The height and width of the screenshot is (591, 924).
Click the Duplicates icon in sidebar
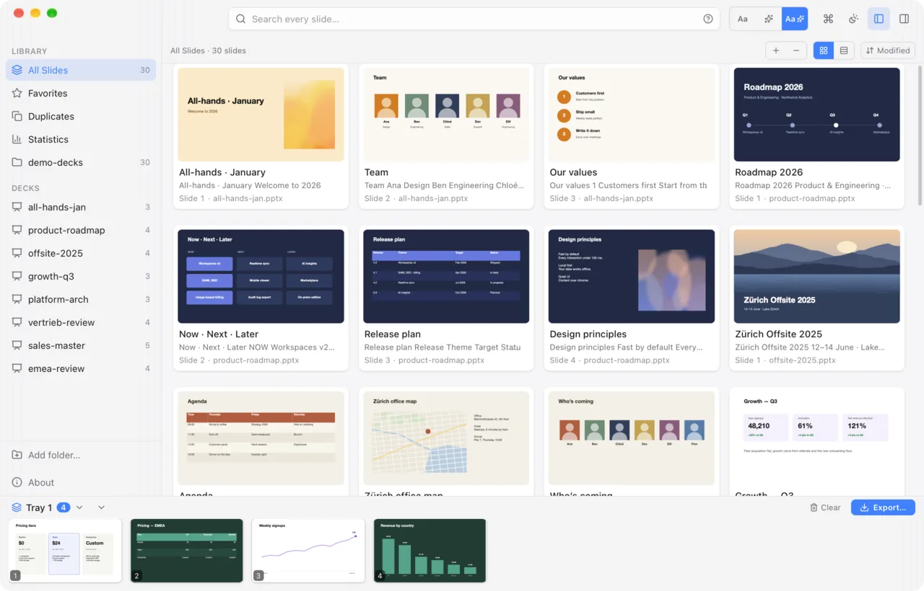pyautogui.click(x=17, y=116)
